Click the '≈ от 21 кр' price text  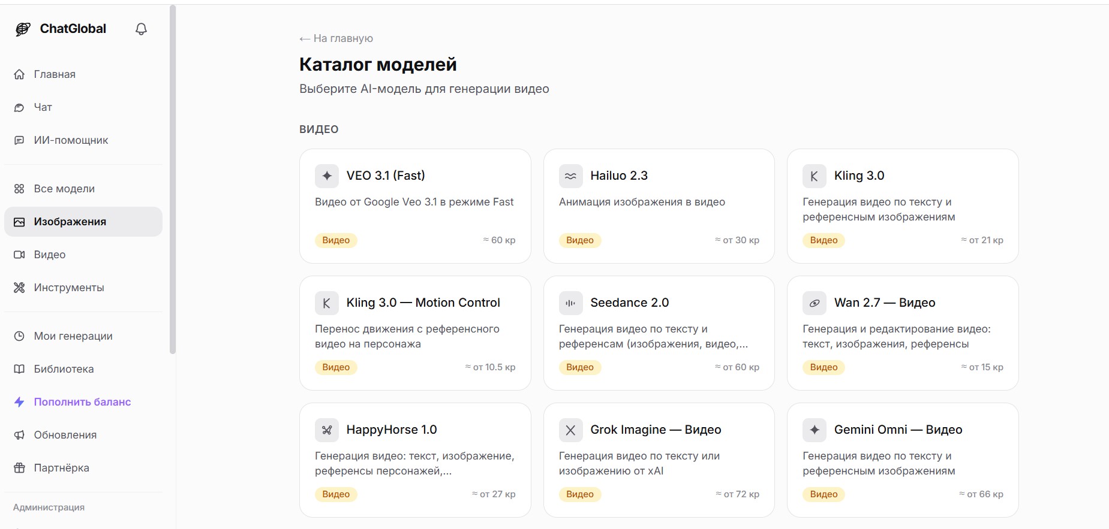click(x=982, y=240)
